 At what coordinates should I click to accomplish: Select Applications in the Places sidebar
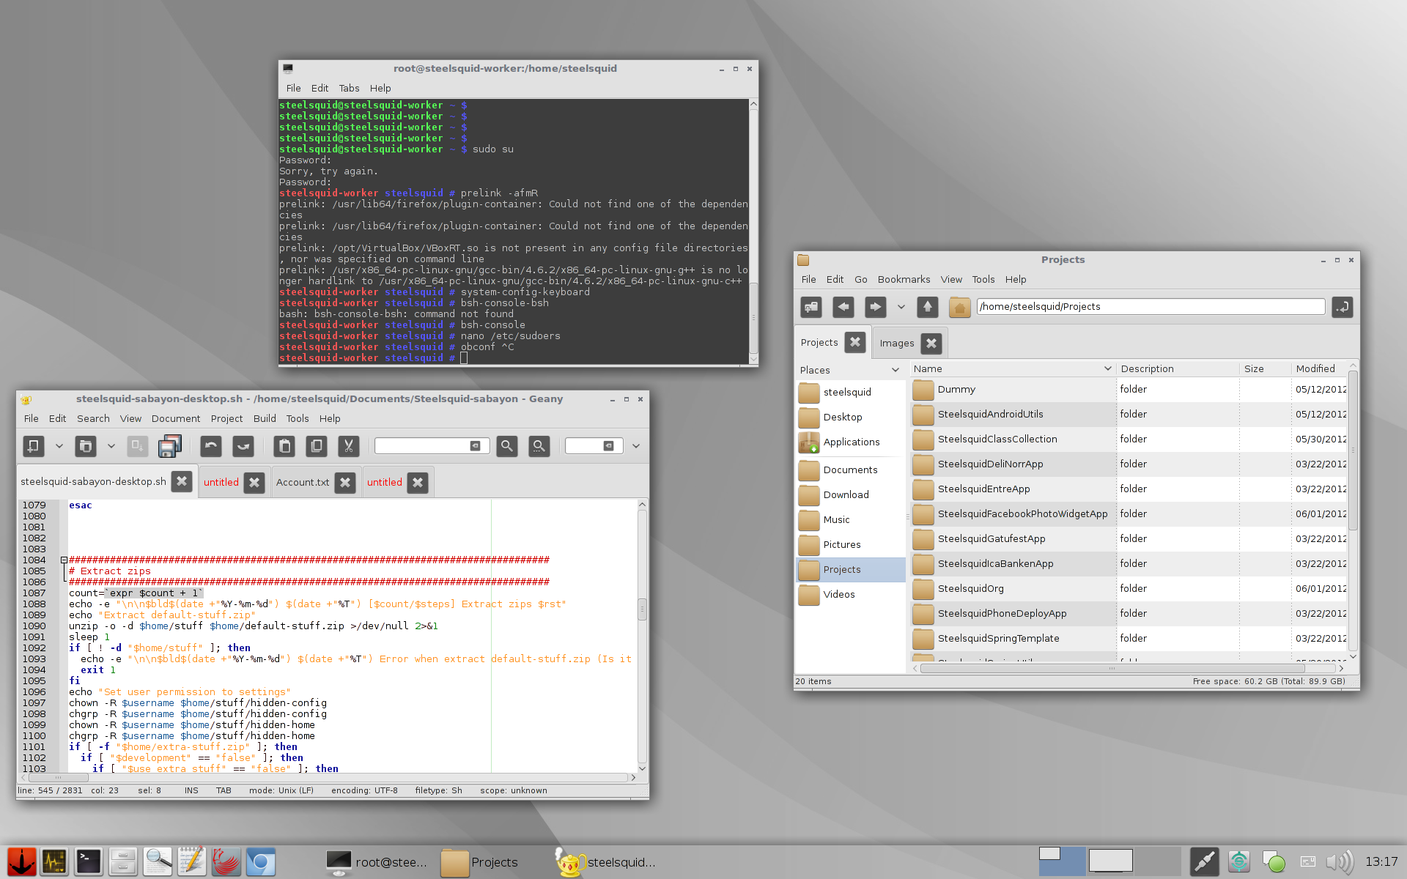pos(850,442)
